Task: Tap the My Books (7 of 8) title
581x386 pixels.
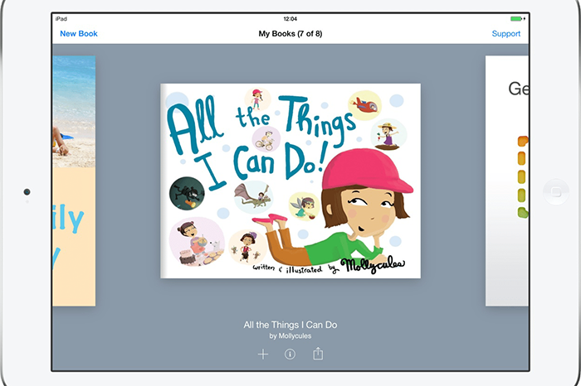Action: click(x=290, y=34)
